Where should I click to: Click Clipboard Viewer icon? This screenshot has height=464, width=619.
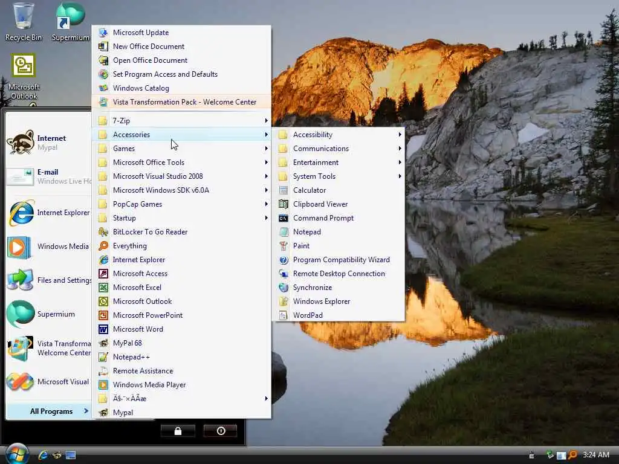click(283, 204)
